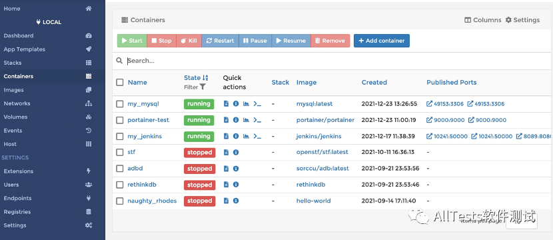The width and height of the screenshot is (553, 240).
Task: Click the search magnifier icon
Action: [119, 61]
